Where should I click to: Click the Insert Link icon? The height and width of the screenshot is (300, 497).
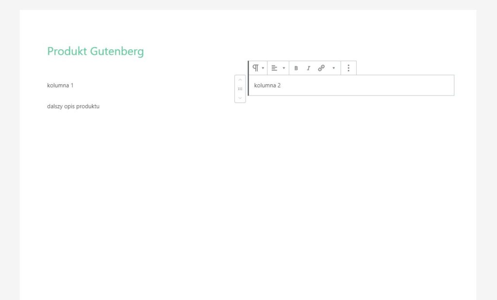[321, 68]
